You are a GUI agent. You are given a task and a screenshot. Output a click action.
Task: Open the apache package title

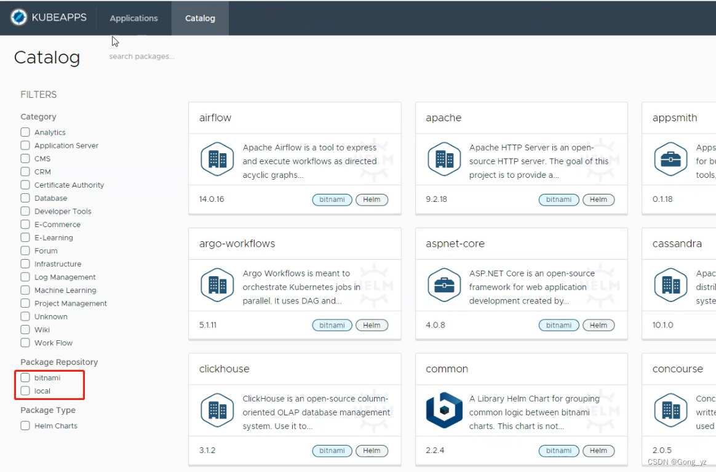[444, 118]
